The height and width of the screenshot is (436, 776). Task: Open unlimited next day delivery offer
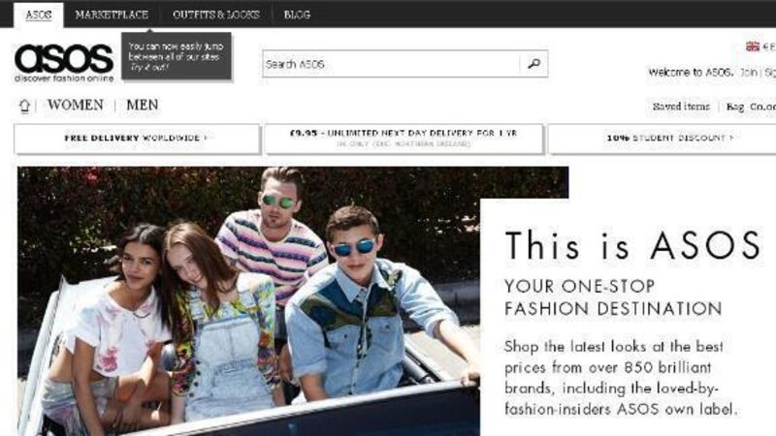pyautogui.click(x=404, y=139)
